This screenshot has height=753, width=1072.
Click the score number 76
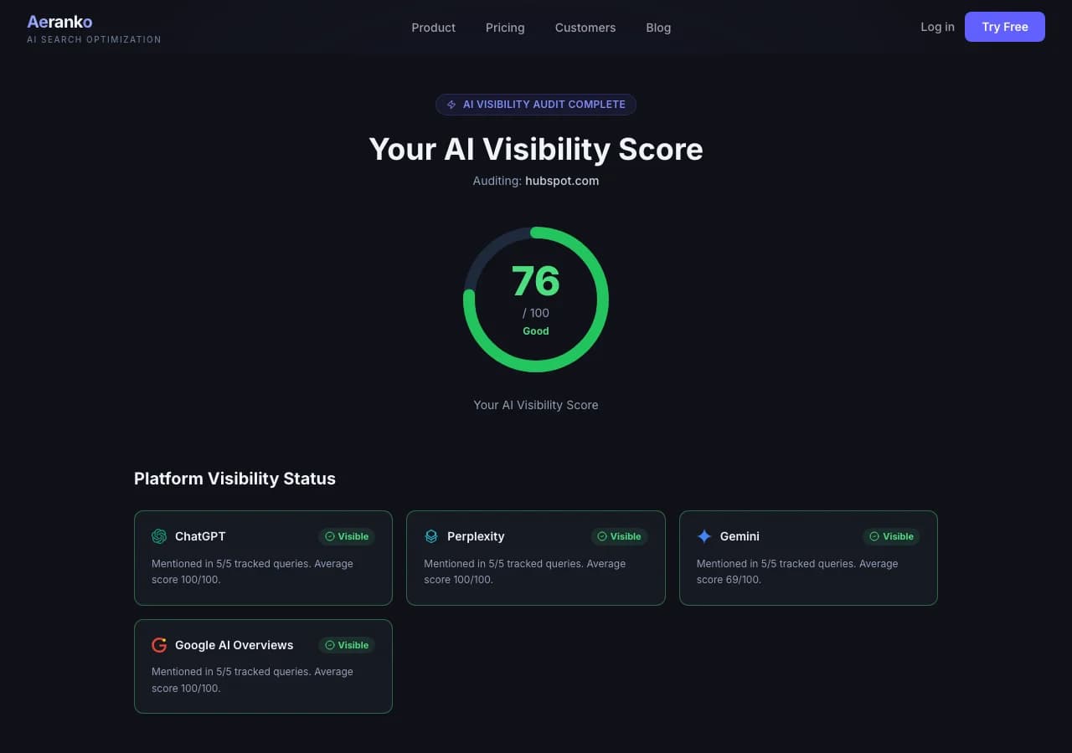(x=536, y=281)
